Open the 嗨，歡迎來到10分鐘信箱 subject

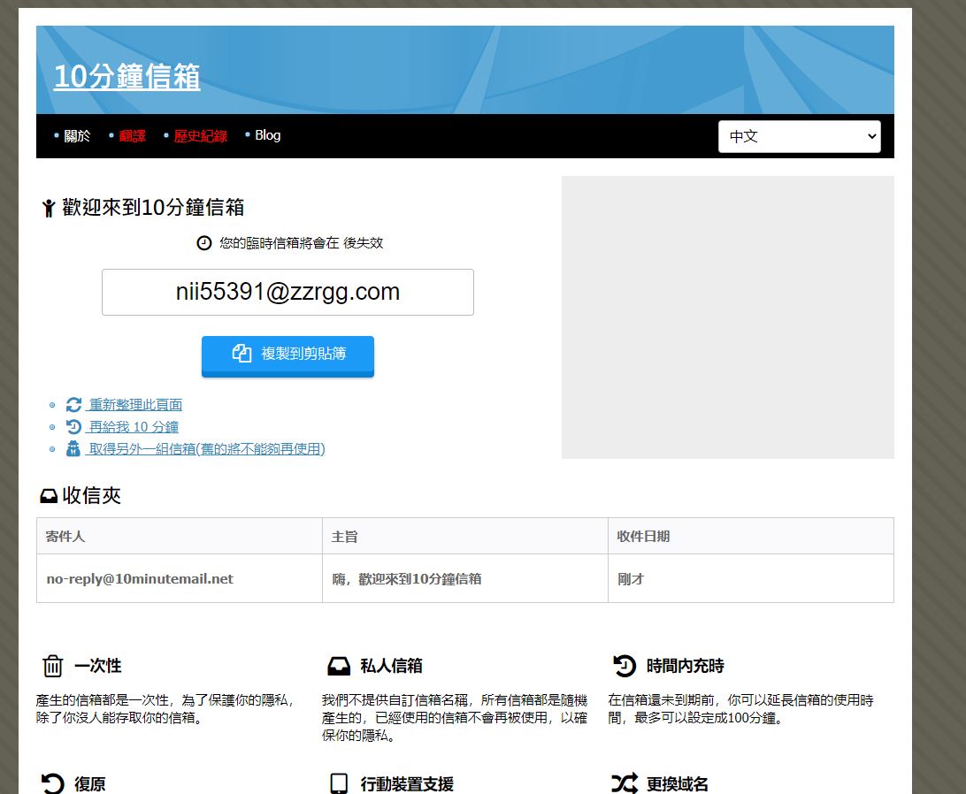(x=407, y=579)
